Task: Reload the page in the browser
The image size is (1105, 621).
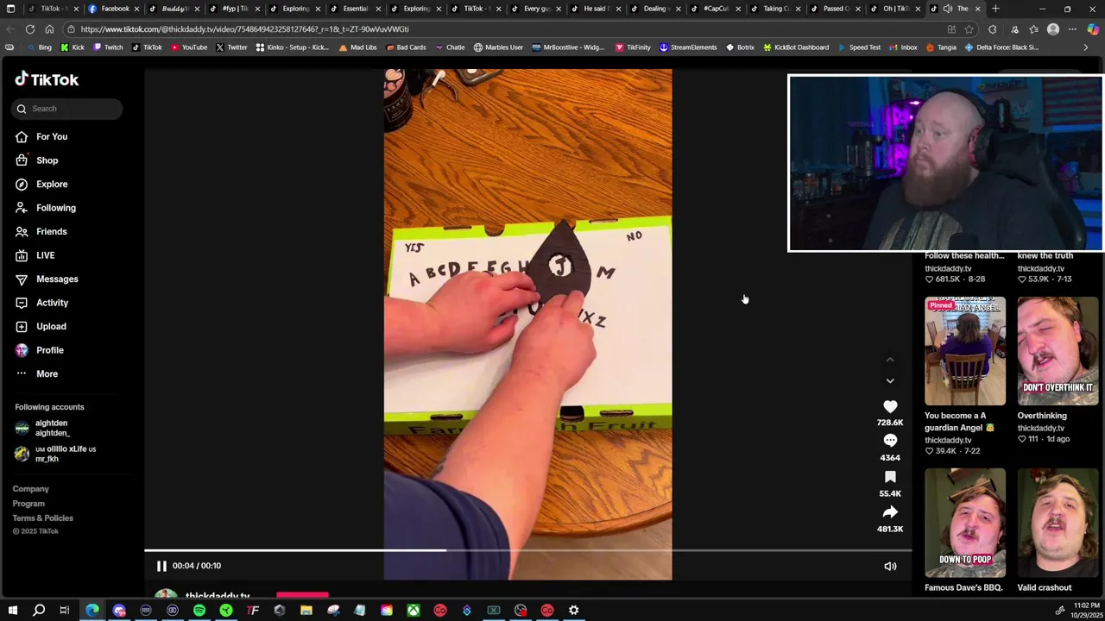Action: [30, 29]
